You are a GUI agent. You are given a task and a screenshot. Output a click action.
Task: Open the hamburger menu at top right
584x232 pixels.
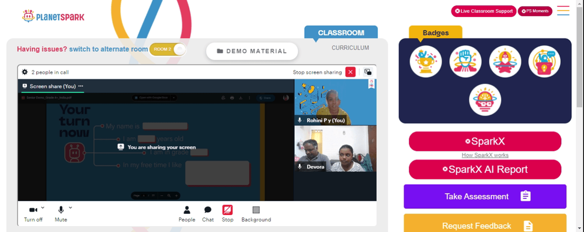click(x=563, y=10)
